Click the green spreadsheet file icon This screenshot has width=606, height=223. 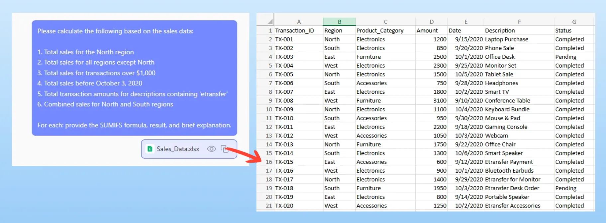pos(150,149)
